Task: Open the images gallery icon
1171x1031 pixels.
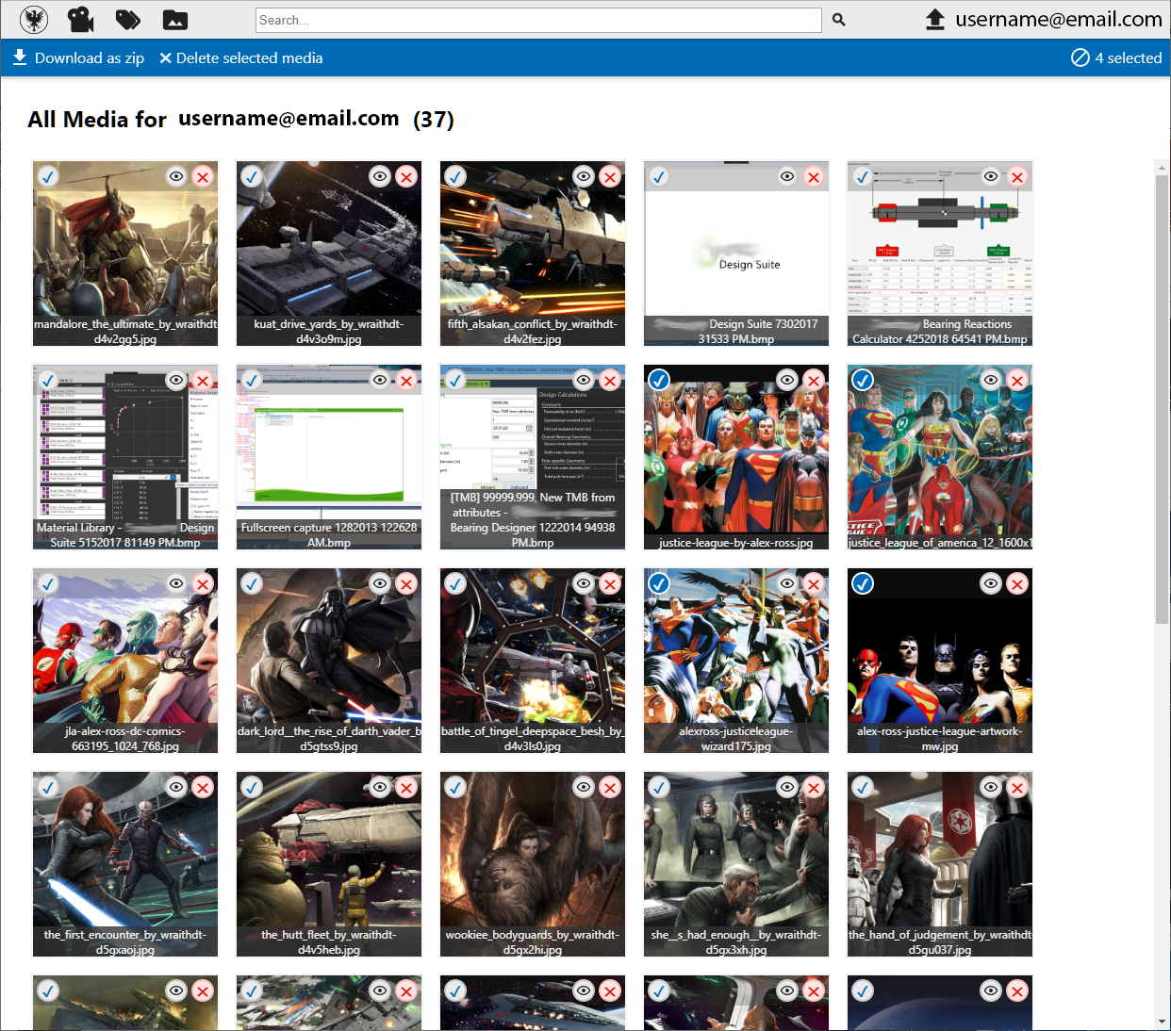Action: click(x=175, y=20)
